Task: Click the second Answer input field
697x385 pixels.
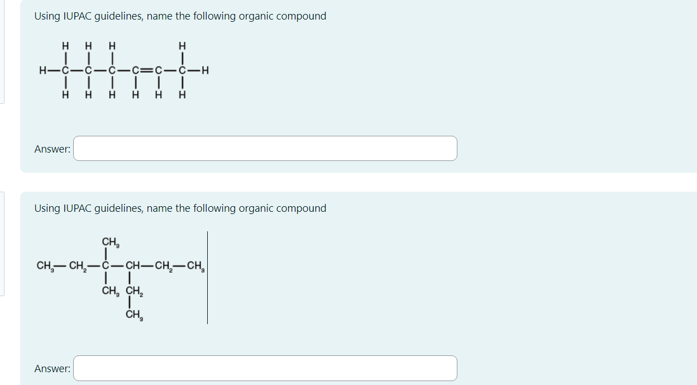Action: [265, 368]
